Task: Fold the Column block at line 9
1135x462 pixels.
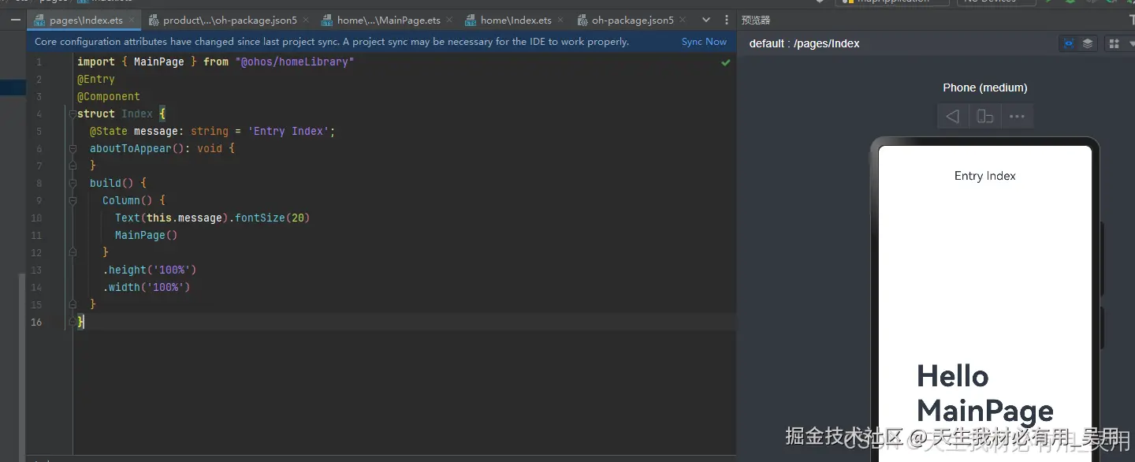Action: coord(73,201)
